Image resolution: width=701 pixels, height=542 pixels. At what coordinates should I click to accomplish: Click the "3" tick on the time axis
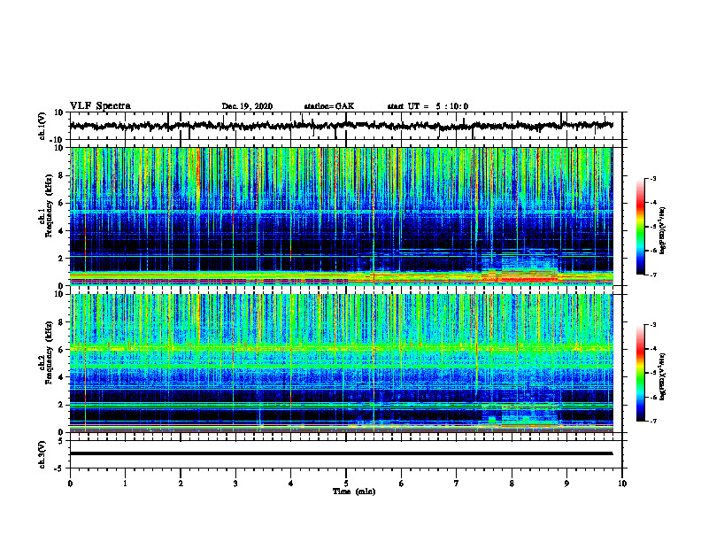(235, 484)
